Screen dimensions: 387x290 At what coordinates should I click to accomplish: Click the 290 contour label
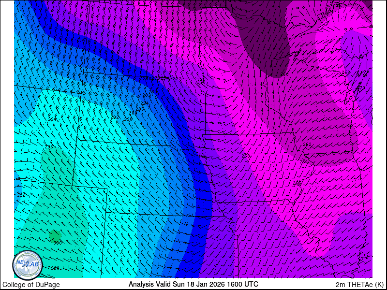128,119
